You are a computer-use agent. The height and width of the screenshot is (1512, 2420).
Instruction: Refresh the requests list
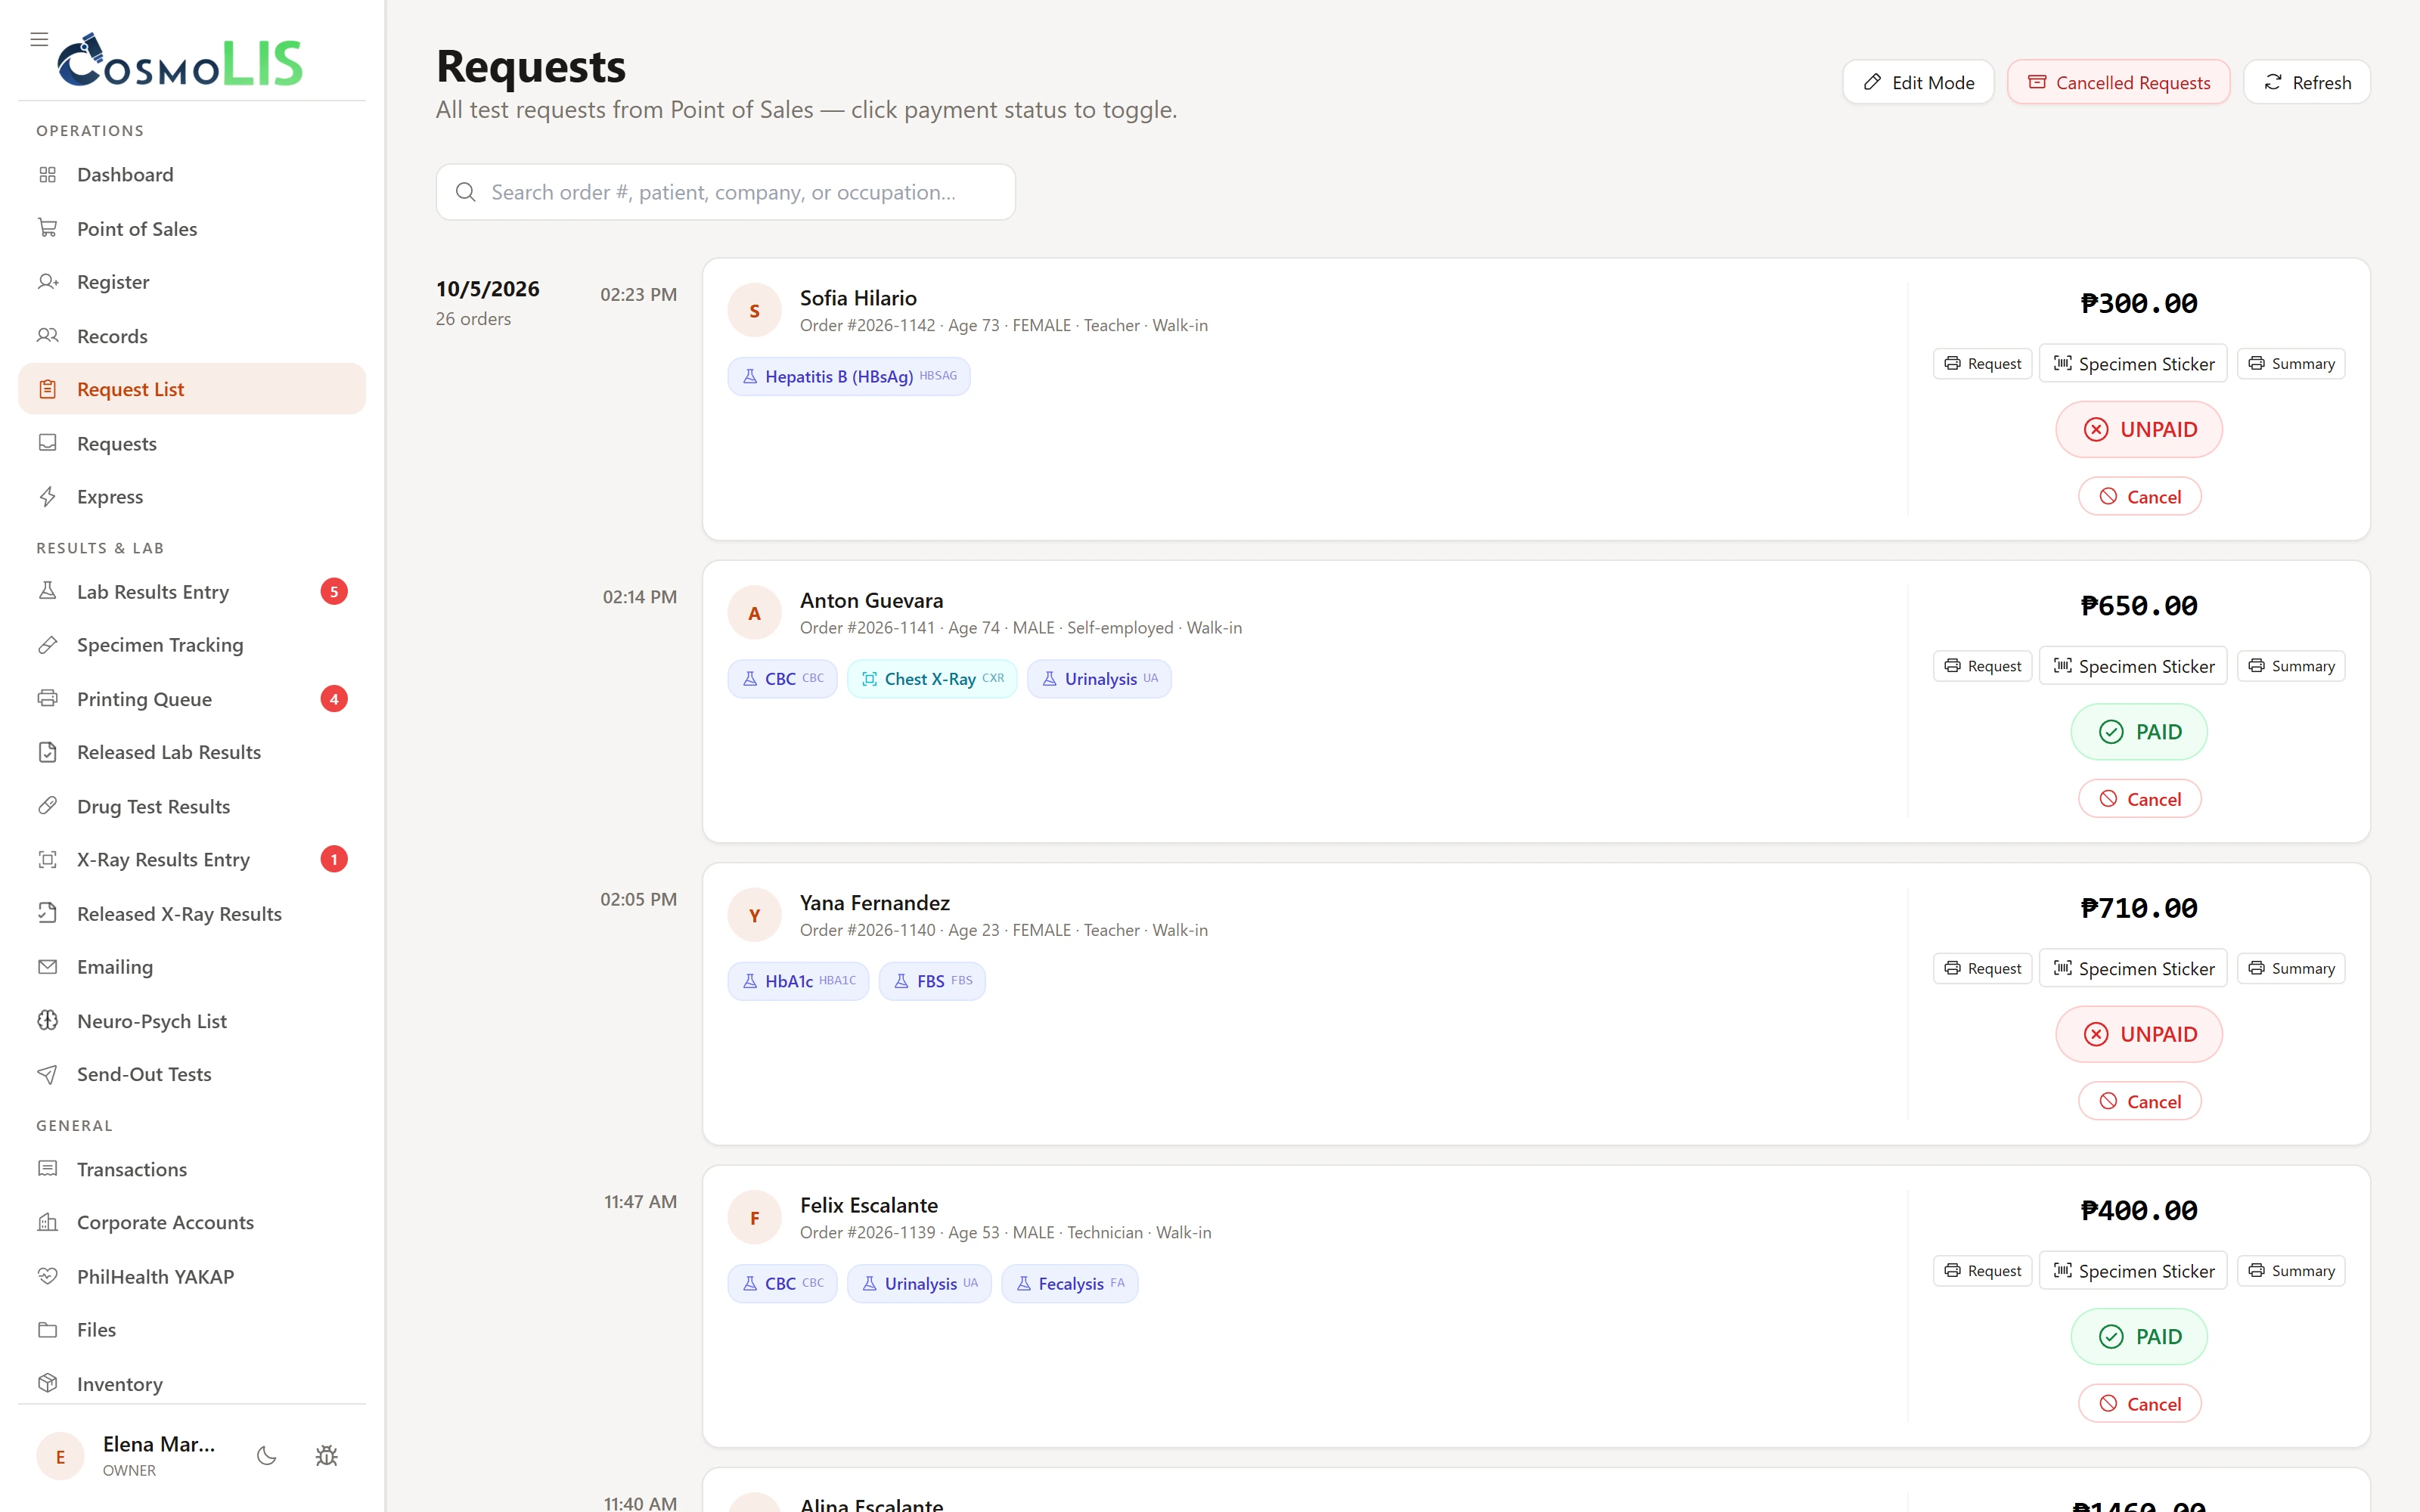(x=2307, y=82)
